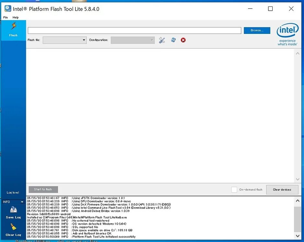Viewport: 304px width, 242px height.
Task: Click 'Using Intel Command Line FlashTool' log line
Action: 99,207
